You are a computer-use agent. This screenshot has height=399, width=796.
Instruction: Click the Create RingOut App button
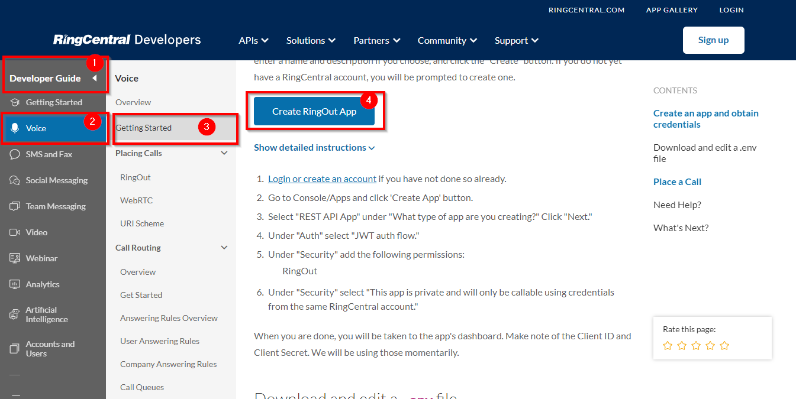[314, 111]
